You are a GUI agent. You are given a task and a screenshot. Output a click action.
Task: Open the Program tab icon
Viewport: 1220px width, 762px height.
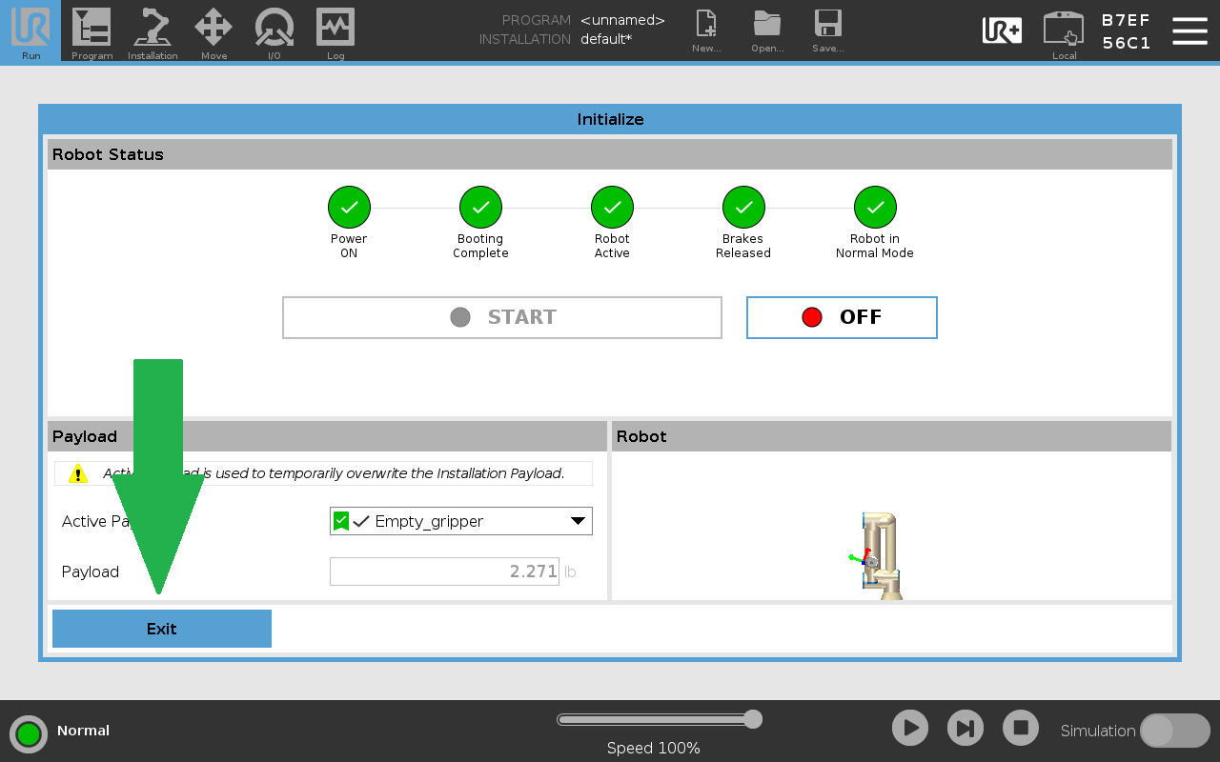pos(91,28)
